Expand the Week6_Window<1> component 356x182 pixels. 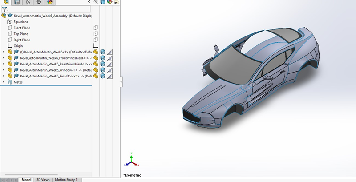(3, 70)
